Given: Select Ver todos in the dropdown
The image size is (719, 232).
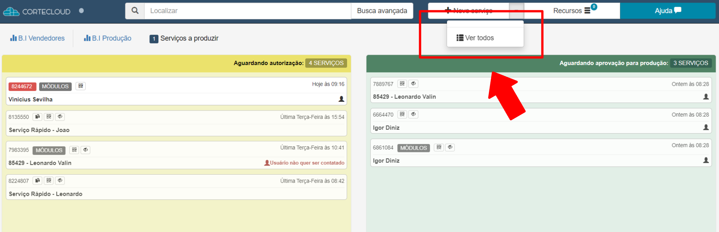Looking at the screenshot, I should coord(485,38).
